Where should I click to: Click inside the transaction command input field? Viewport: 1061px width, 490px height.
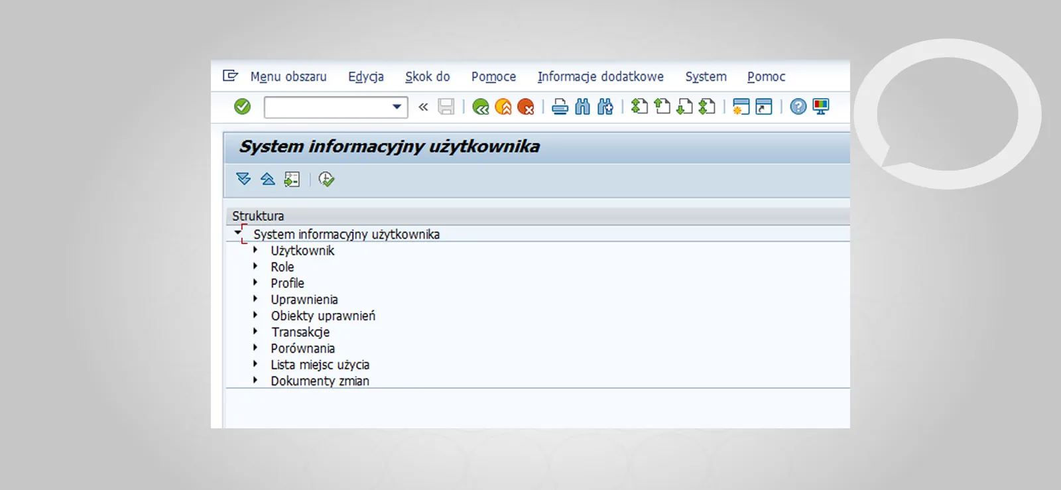[326, 107]
